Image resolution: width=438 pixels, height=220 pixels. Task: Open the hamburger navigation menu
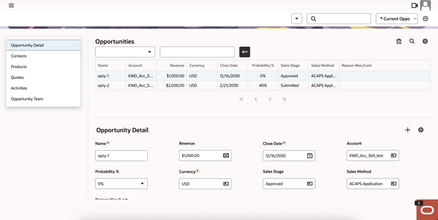pos(11,5)
